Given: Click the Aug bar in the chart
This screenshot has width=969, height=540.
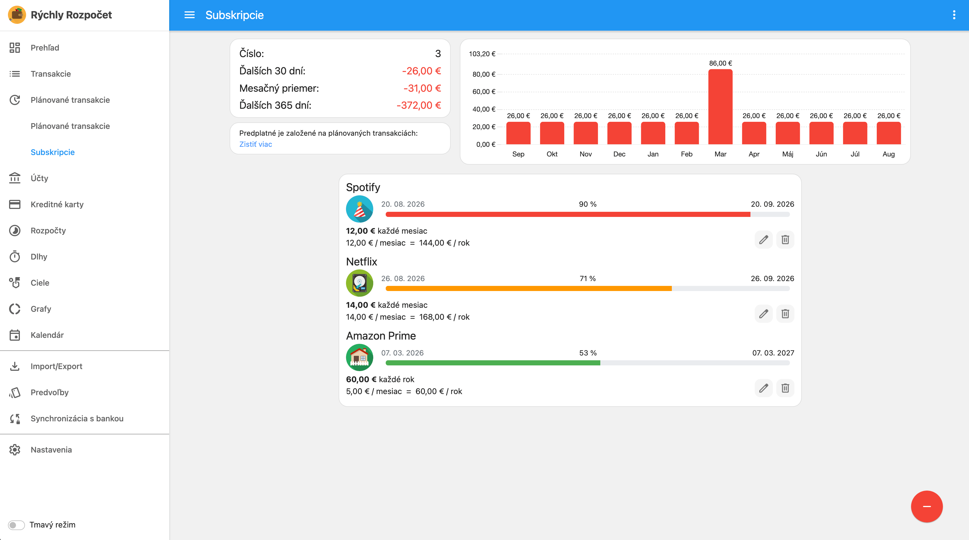Looking at the screenshot, I should (x=888, y=133).
